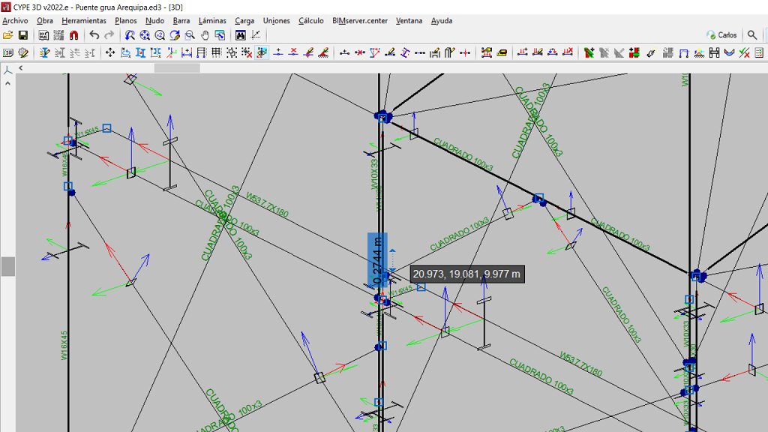Open the Barra menu
This screenshot has height=432, width=768.
[x=181, y=20]
